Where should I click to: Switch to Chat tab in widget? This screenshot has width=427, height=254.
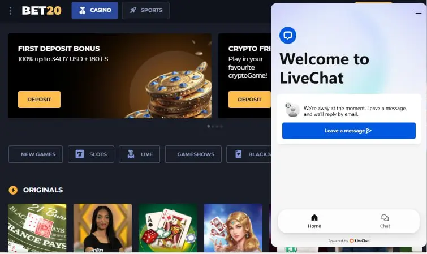tap(385, 221)
